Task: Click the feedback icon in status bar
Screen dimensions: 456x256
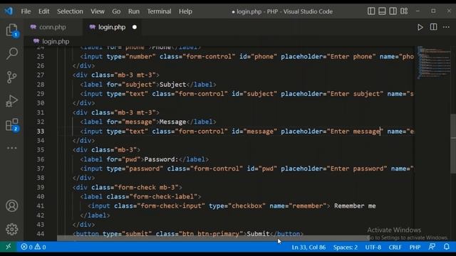Action: click(432, 247)
